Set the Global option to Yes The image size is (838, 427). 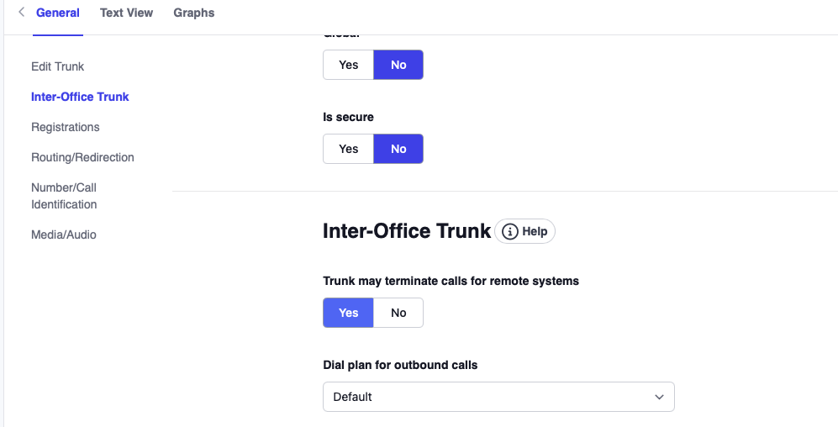[348, 65]
